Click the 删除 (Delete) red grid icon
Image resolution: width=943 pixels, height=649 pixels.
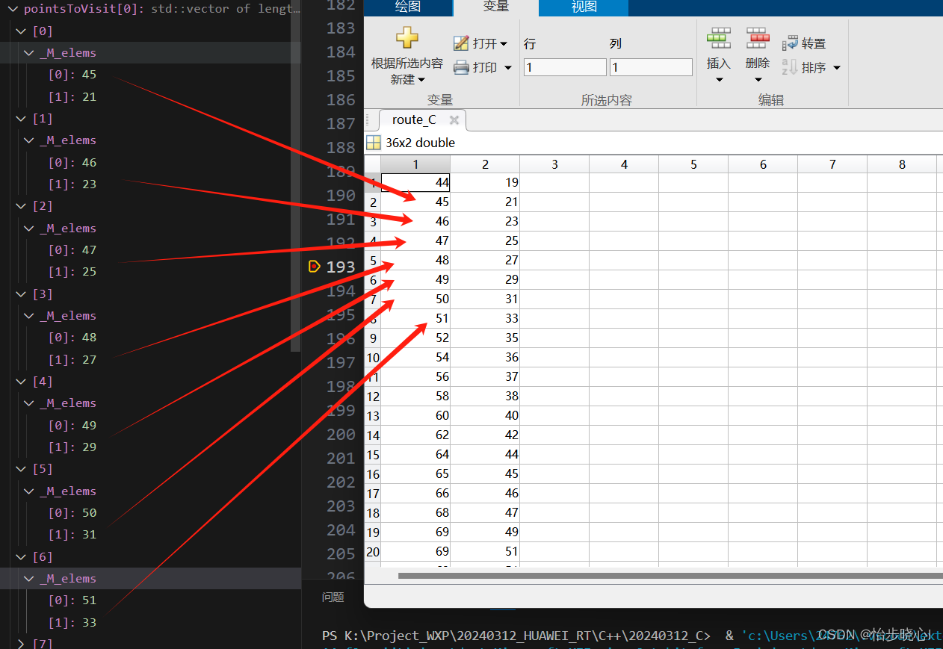click(x=758, y=37)
